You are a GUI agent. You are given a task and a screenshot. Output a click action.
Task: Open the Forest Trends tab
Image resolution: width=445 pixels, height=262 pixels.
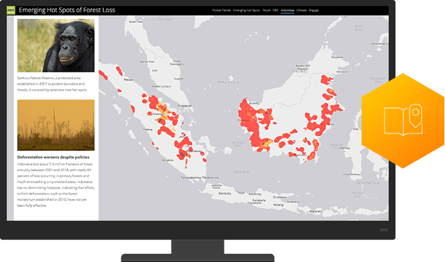click(x=221, y=10)
